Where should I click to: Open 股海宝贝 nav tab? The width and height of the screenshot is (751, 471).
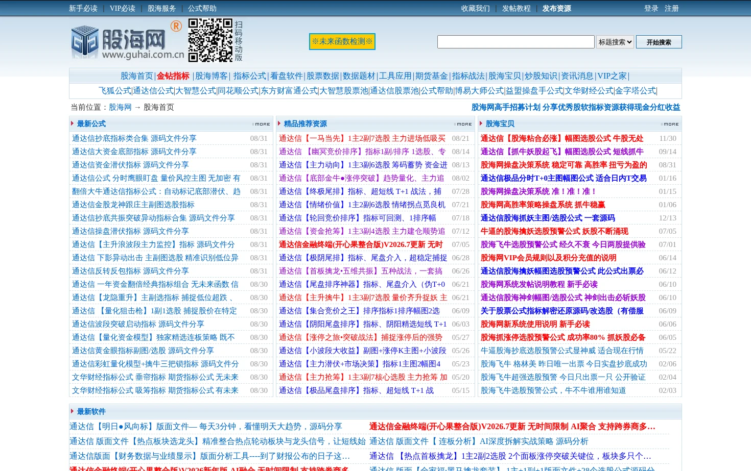click(x=505, y=76)
